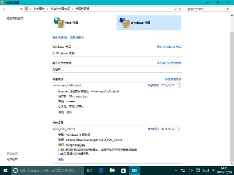The height and width of the screenshot is (175, 234).
Task: Click the network tray icon
Action: click(183, 171)
